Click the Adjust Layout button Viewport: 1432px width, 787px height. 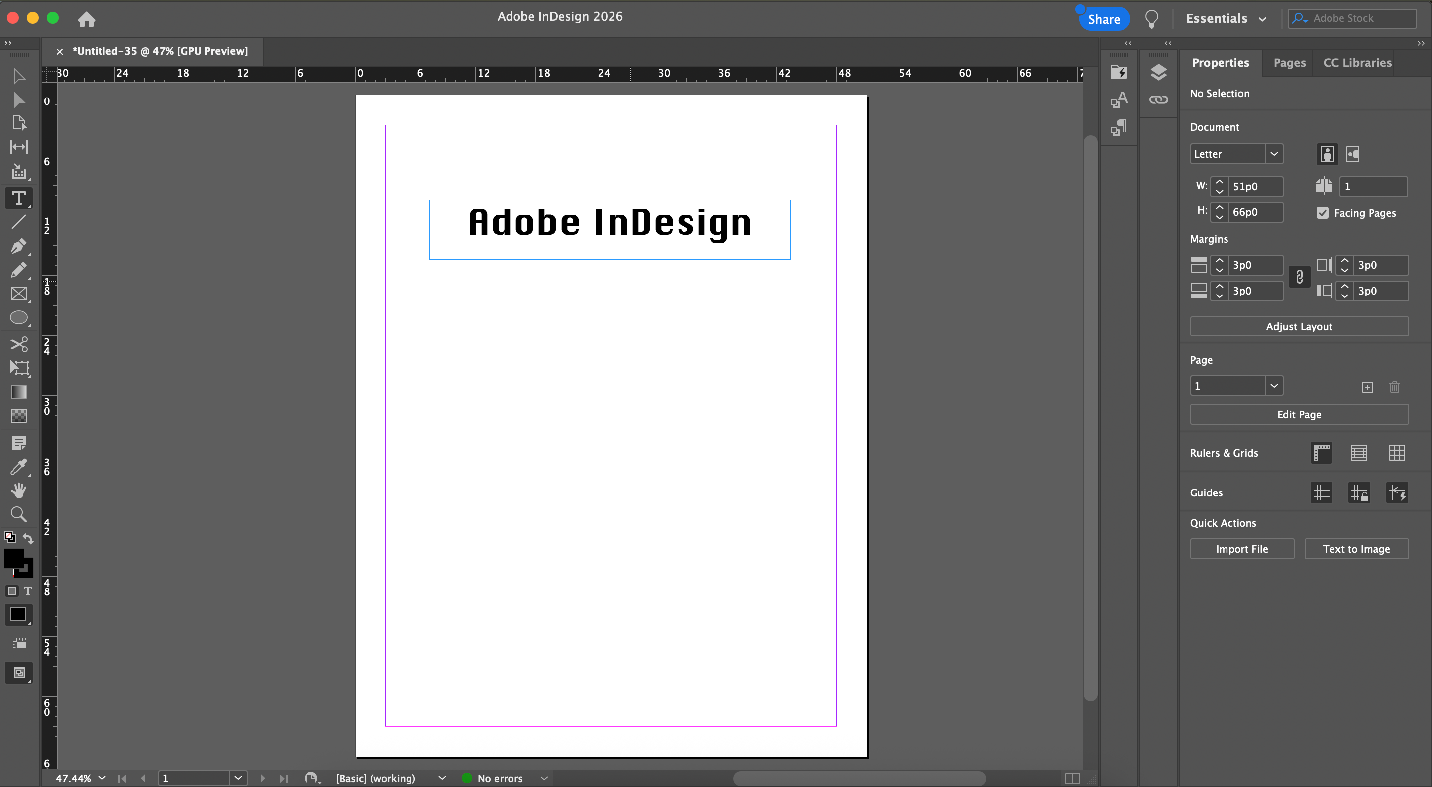point(1299,326)
